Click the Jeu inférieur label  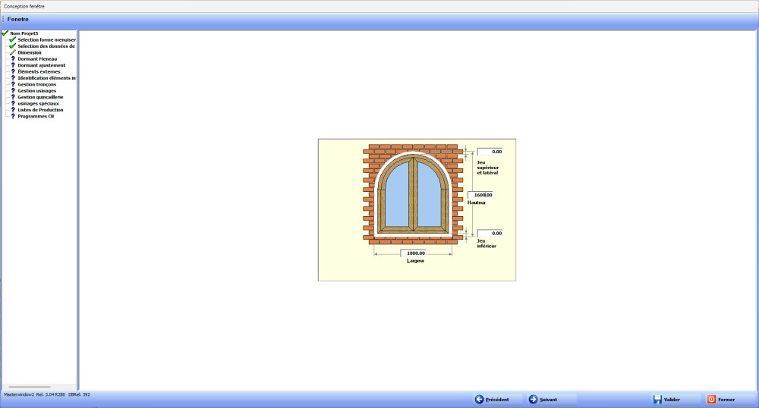point(487,243)
